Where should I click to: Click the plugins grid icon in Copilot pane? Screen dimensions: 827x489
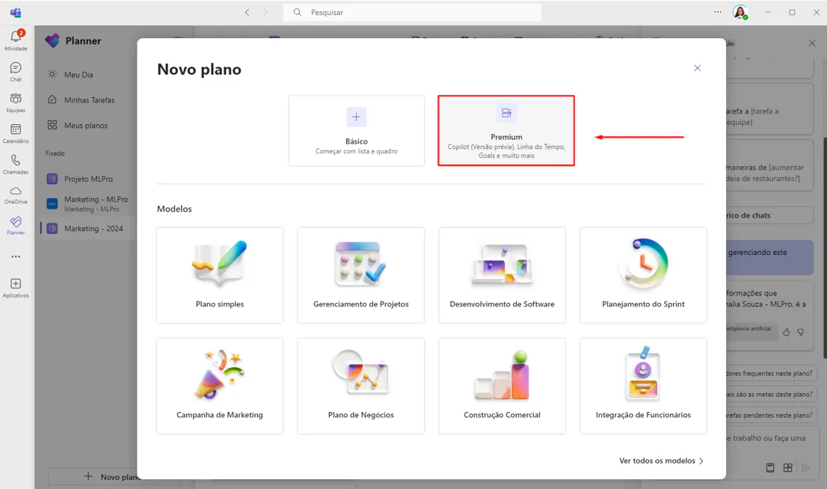click(x=788, y=467)
